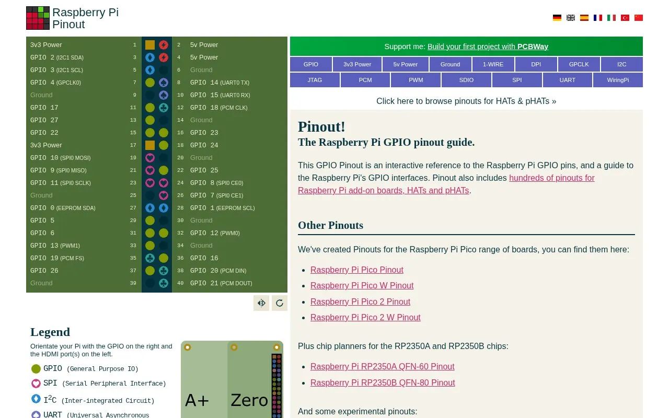Select the Italian flag language icon
Image resolution: width=669 pixels, height=418 pixels.
tap(612, 18)
